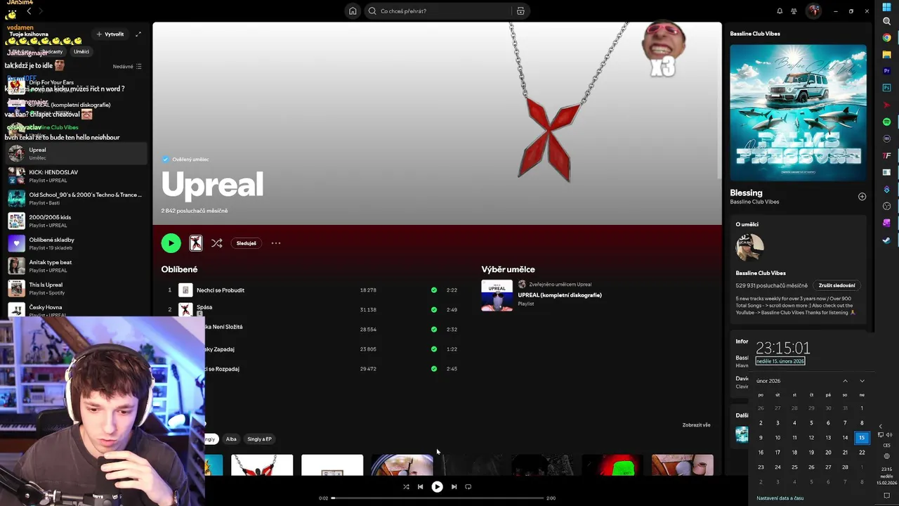Open Chrome from the taskbar
899x506 pixels.
886,38
